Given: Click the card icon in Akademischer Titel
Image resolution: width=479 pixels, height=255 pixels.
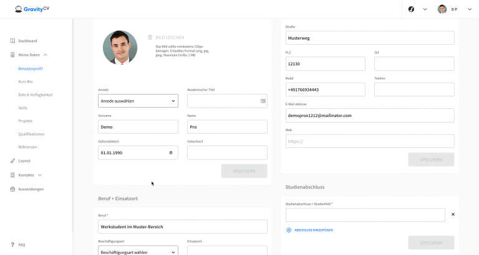Looking at the screenshot, I should [x=263, y=101].
